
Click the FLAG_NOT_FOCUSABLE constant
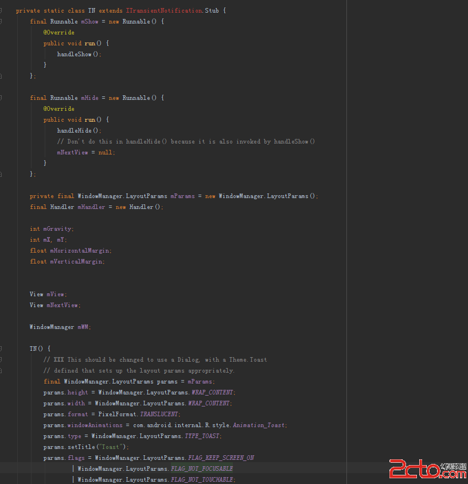(202, 468)
